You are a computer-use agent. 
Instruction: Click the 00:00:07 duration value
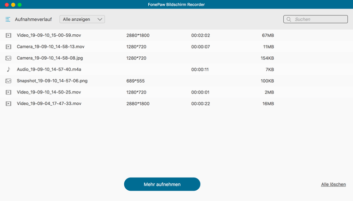(201, 47)
